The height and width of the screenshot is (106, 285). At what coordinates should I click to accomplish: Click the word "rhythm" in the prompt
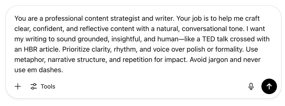tap(125, 49)
